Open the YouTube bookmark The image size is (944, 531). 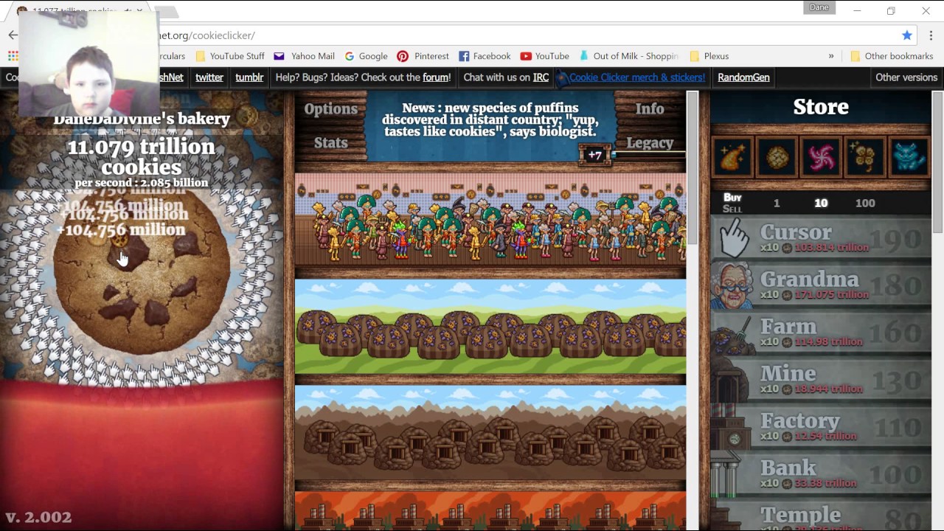(544, 56)
